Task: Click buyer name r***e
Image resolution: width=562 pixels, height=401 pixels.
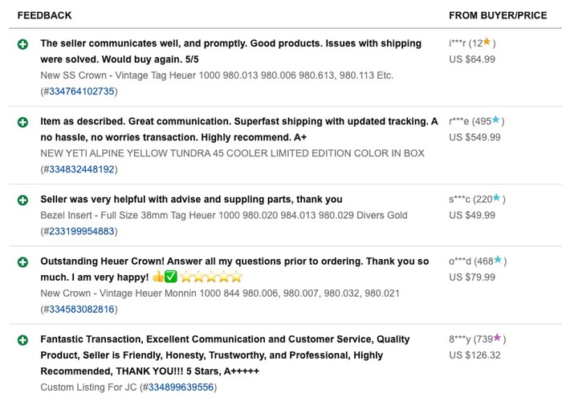Action: coord(460,122)
